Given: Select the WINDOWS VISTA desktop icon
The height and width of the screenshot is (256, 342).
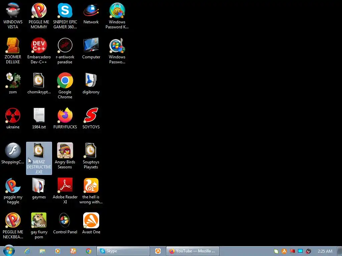Looking at the screenshot, I should [x=13, y=16].
